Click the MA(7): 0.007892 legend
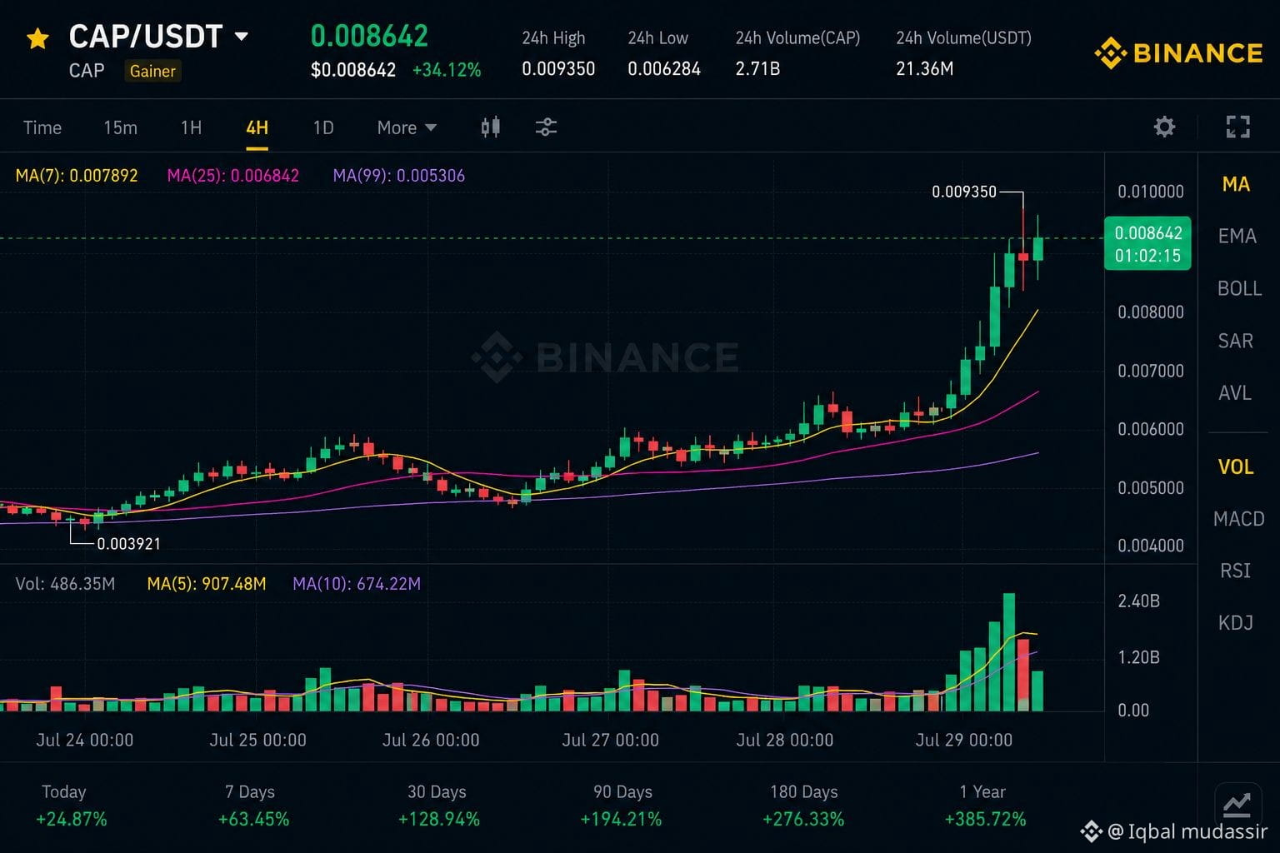1280x853 pixels. [77, 176]
